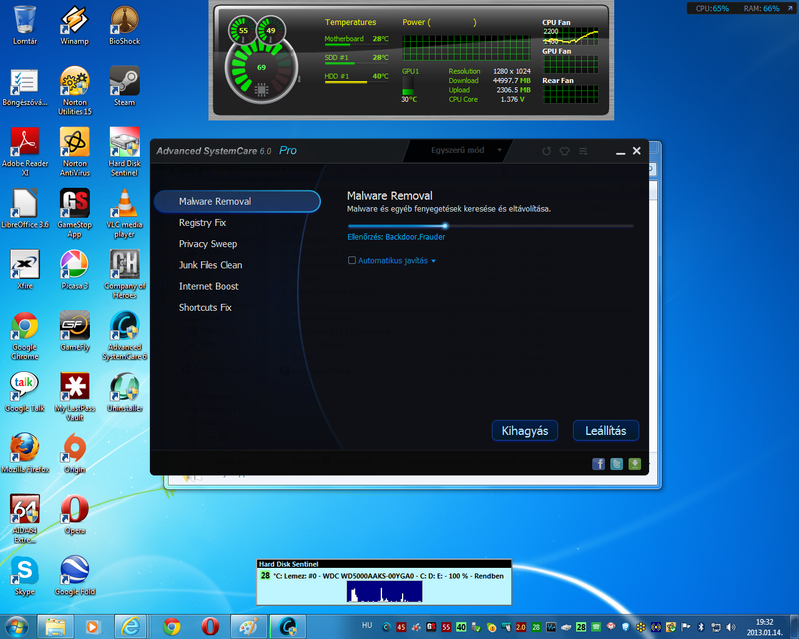Click the CPU usage gadget at top right
This screenshot has width=799, height=639.
pyautogui.click(x=712, y=9)
